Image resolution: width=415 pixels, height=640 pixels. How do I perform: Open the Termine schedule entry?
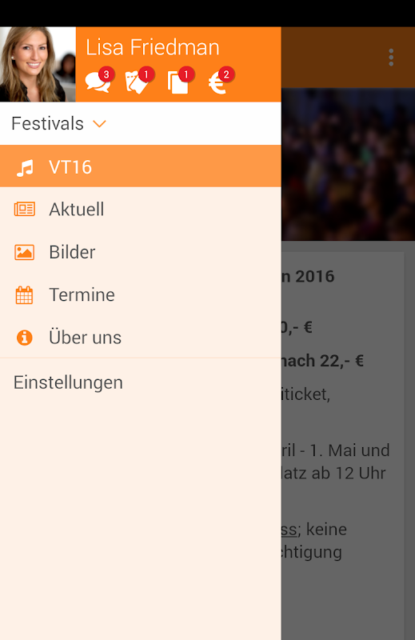pos(141,294)
